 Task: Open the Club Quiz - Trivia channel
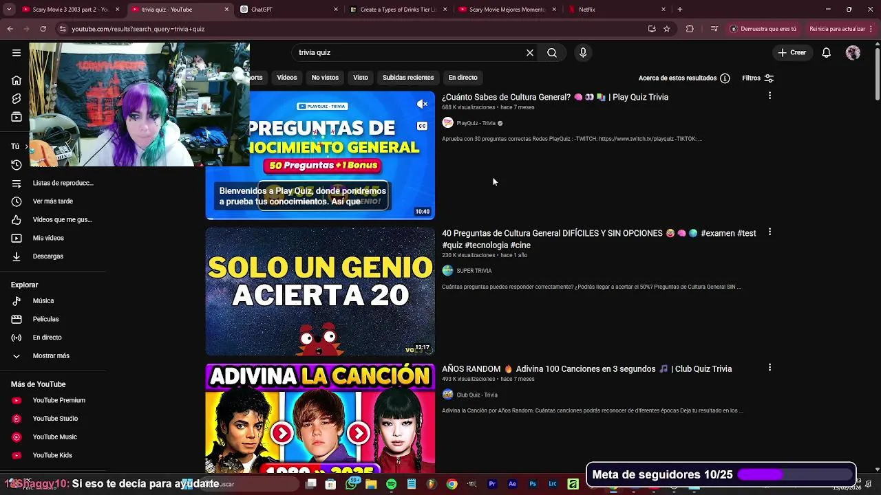[476, 395]
